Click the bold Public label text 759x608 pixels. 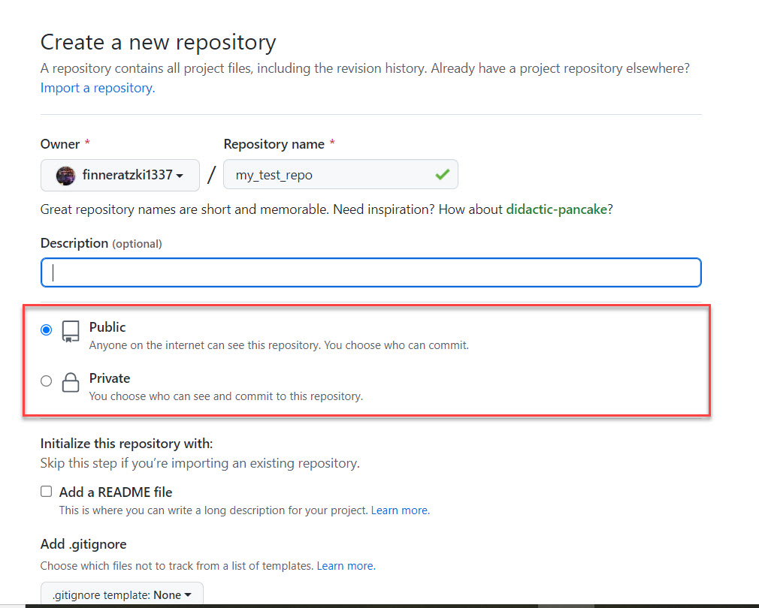click(107, 327)
